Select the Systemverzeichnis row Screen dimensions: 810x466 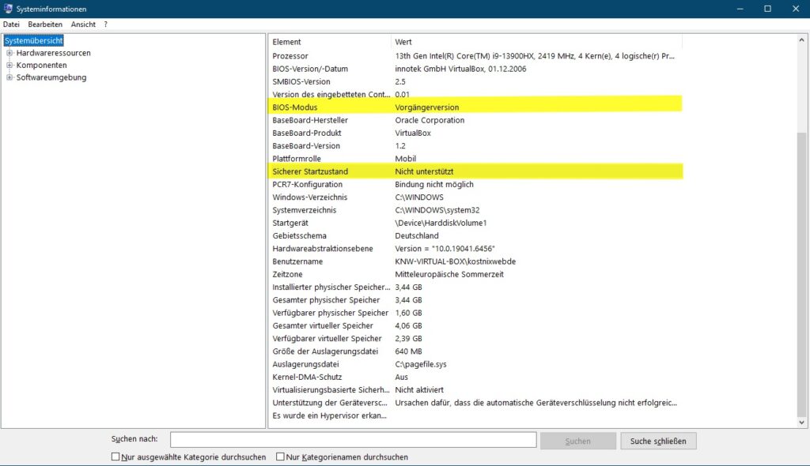[475, 210]
